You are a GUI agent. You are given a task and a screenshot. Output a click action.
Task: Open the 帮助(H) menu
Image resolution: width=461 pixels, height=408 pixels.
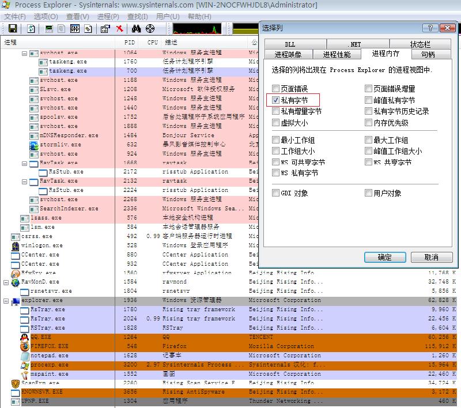pos(199,17)
